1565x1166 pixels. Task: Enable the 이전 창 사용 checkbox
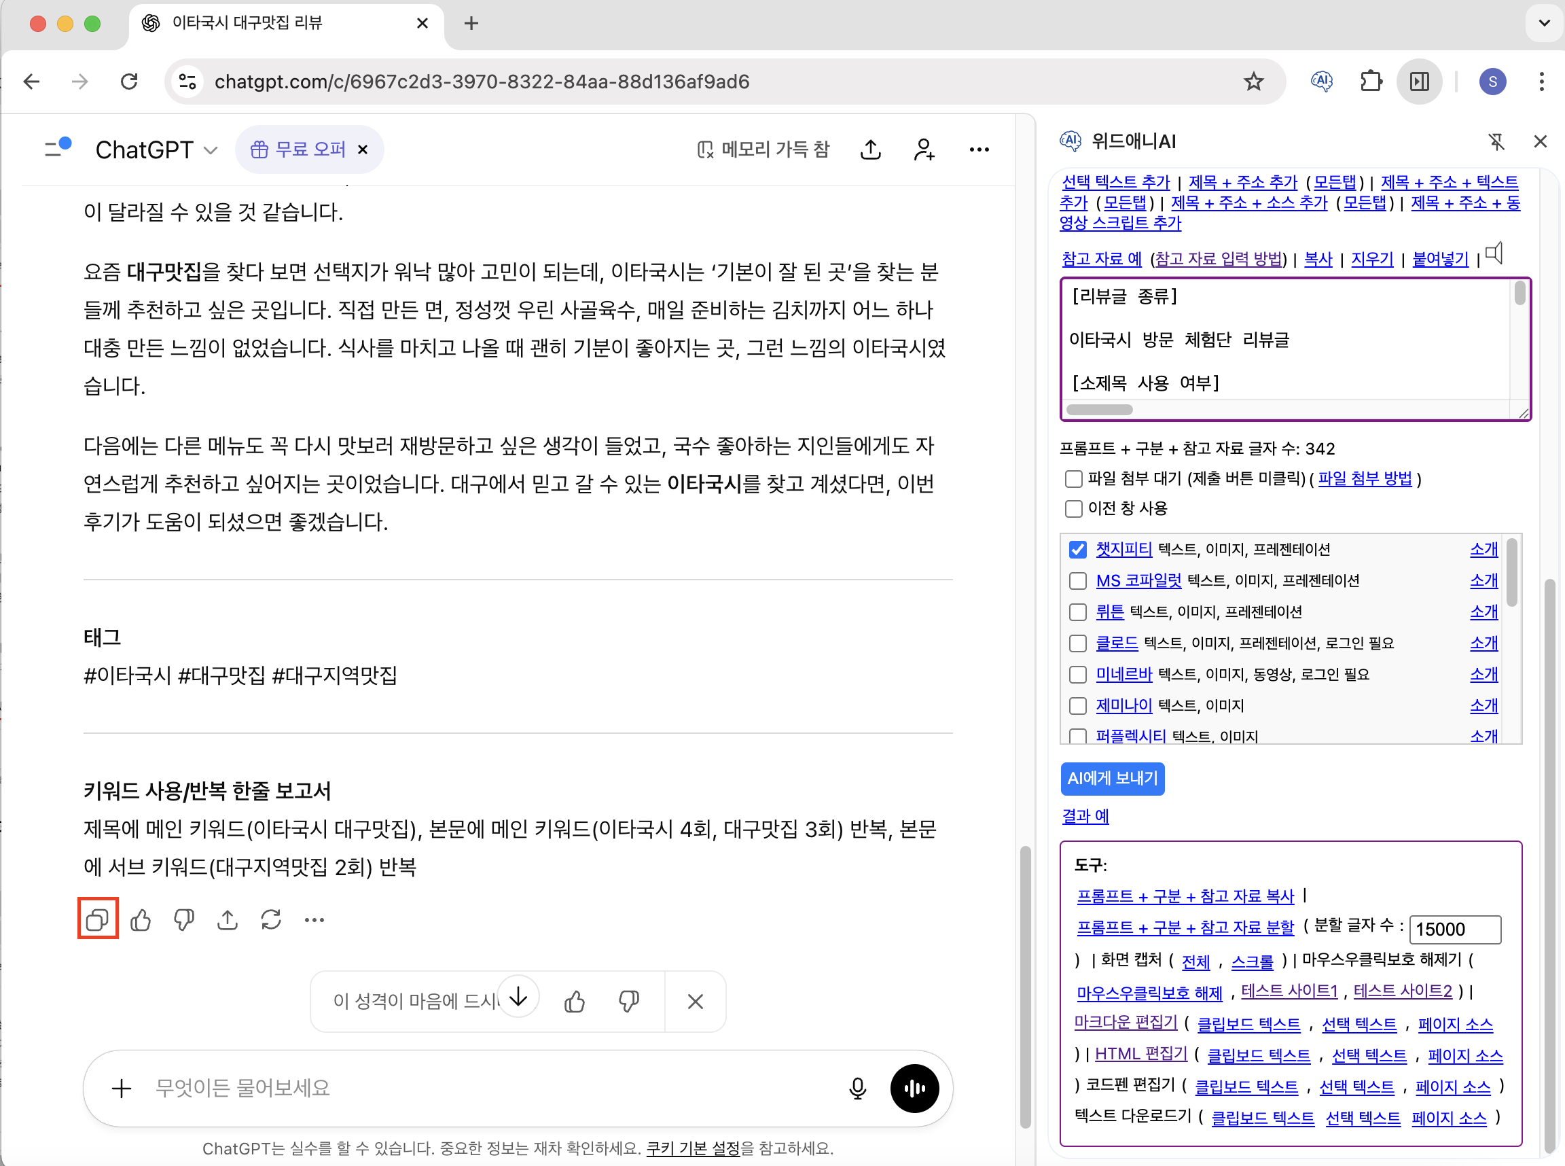1073,509
